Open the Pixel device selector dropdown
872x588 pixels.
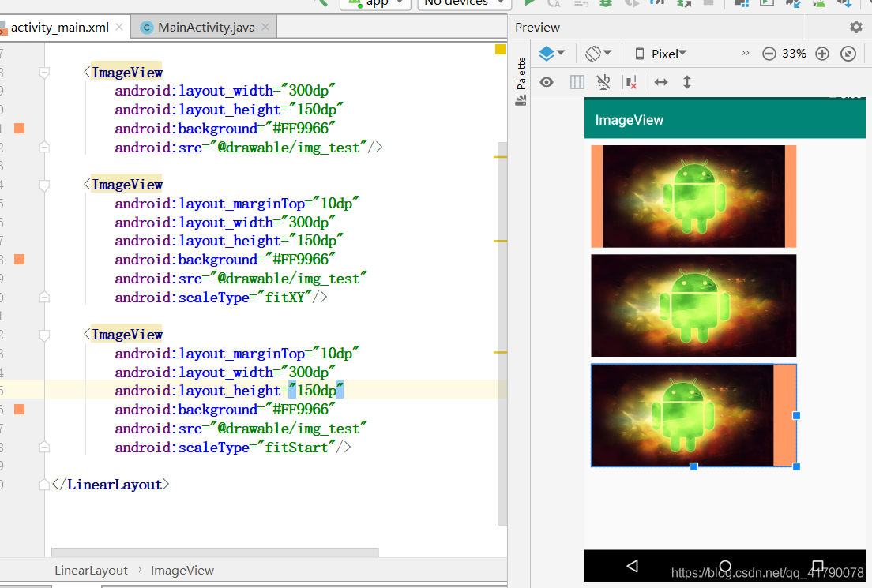pos(660,54)
